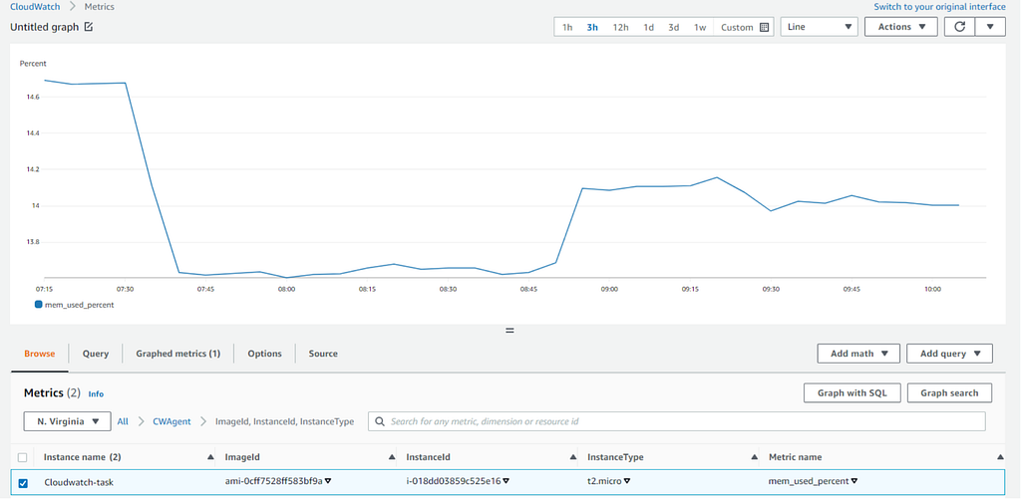1021x501 pixels.
Task: Sort by the Metric name column arrow
Action: click(1000, 457)
